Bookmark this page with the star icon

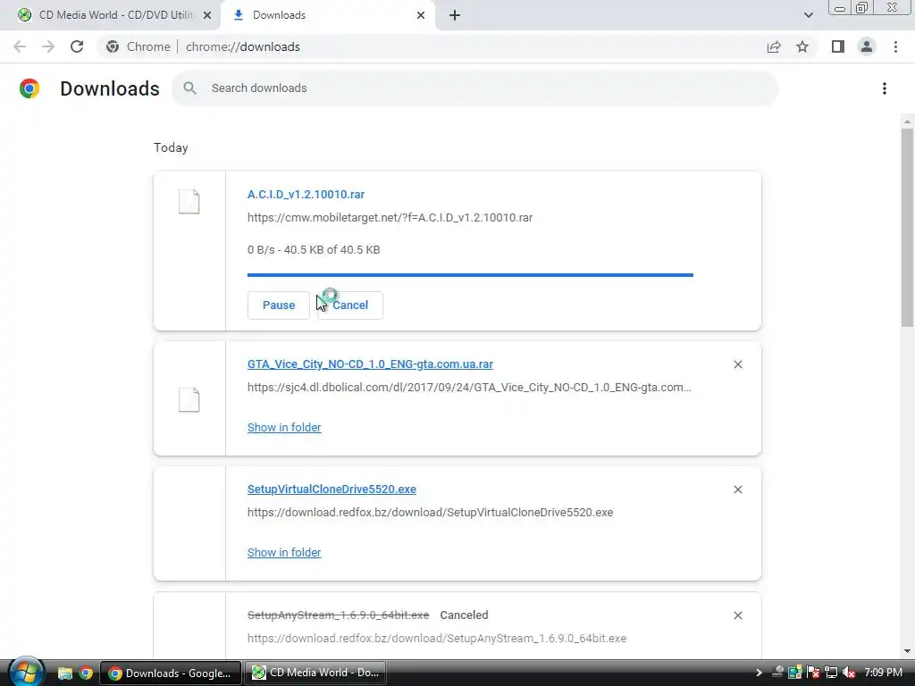802,46
